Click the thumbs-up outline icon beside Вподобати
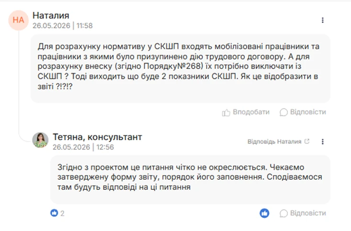Viewport: 351px width, 231px height. point(226,112)
